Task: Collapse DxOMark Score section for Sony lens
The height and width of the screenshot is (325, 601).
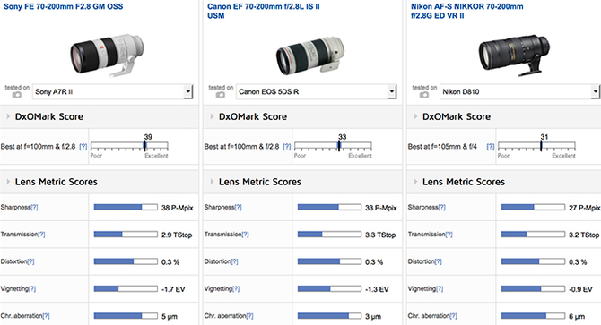Action: click(8, 116)
